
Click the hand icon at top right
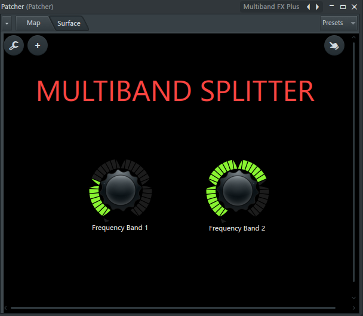pyautogui.click(x=334, y=45)
